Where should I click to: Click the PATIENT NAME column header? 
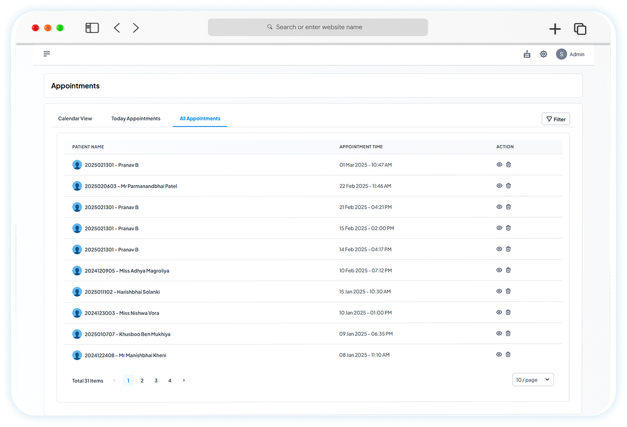coord(88,147)
